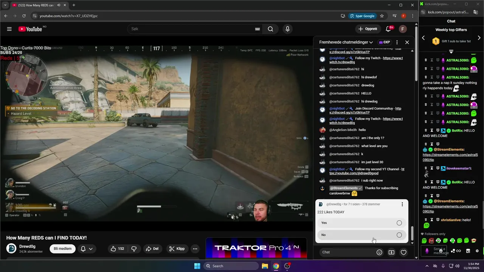
Task: Open more actions under the video
Action: pos(195,249)
